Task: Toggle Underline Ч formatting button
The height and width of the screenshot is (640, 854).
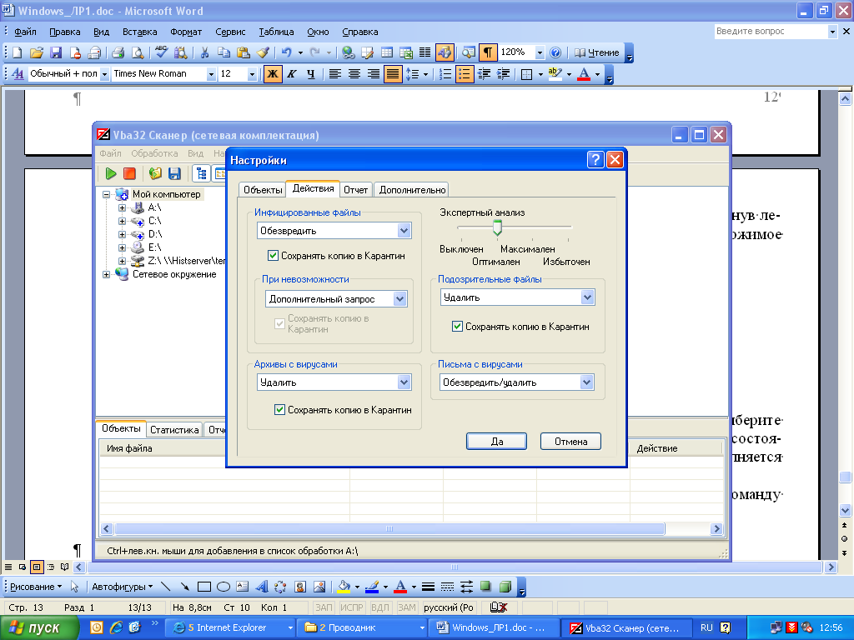Action: point(311,73)
